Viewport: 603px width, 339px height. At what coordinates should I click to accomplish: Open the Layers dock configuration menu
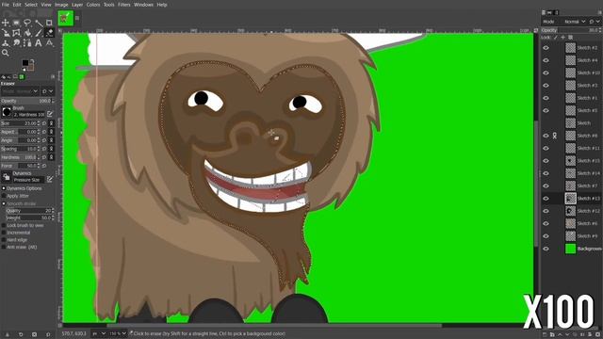click(599, 12)
